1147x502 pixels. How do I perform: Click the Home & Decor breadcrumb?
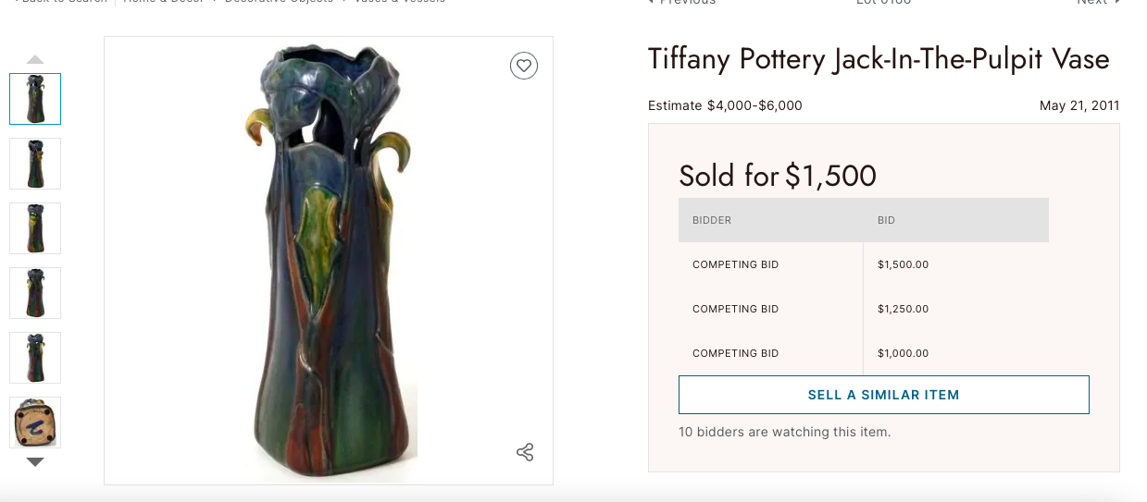pos(167,3)
